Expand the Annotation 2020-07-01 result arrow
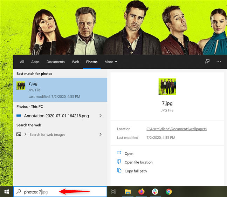The width and height of the screenshot is (227, 197). point(101,116)
